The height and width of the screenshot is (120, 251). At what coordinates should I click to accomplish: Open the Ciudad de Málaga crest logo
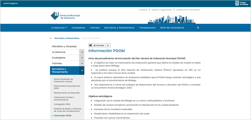(x=241, y=3)
